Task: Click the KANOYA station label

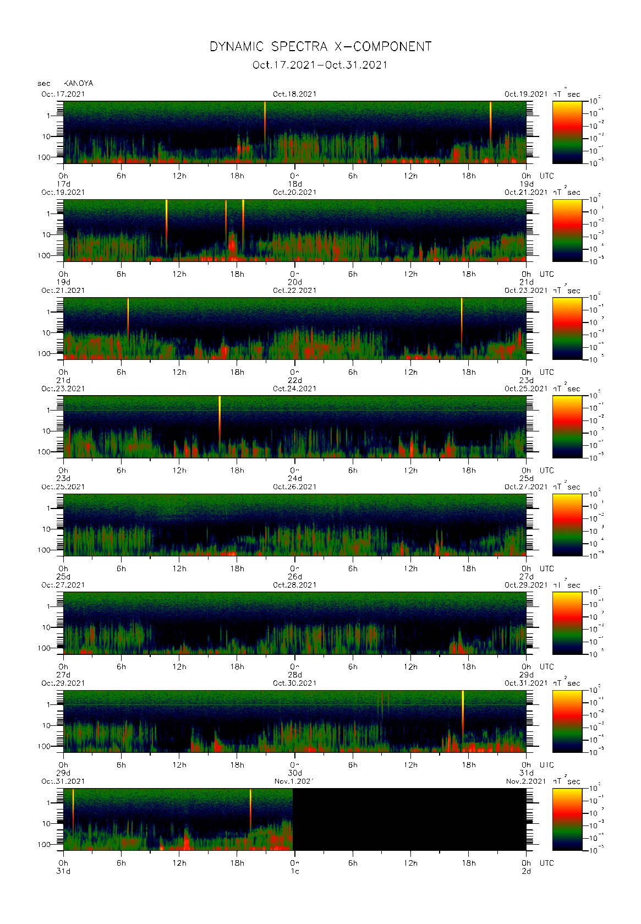Action: point(78,84)
